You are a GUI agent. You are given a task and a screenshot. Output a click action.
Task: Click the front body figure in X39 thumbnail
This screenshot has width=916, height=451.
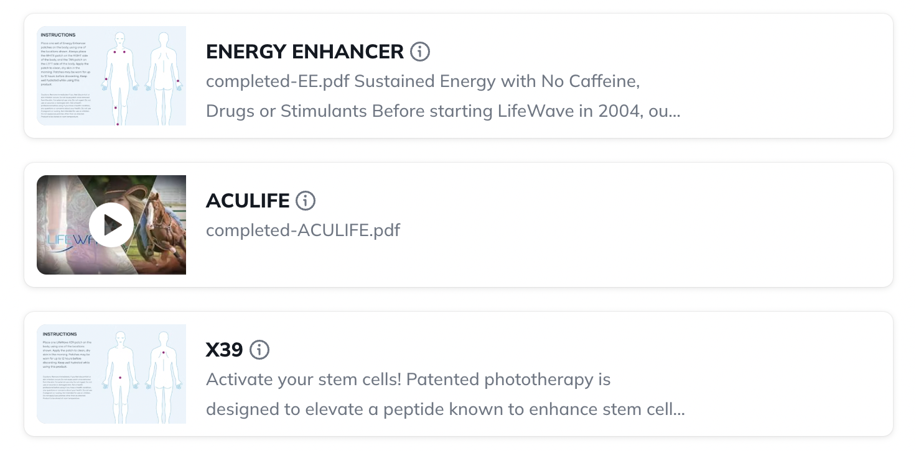click(118, 374)
